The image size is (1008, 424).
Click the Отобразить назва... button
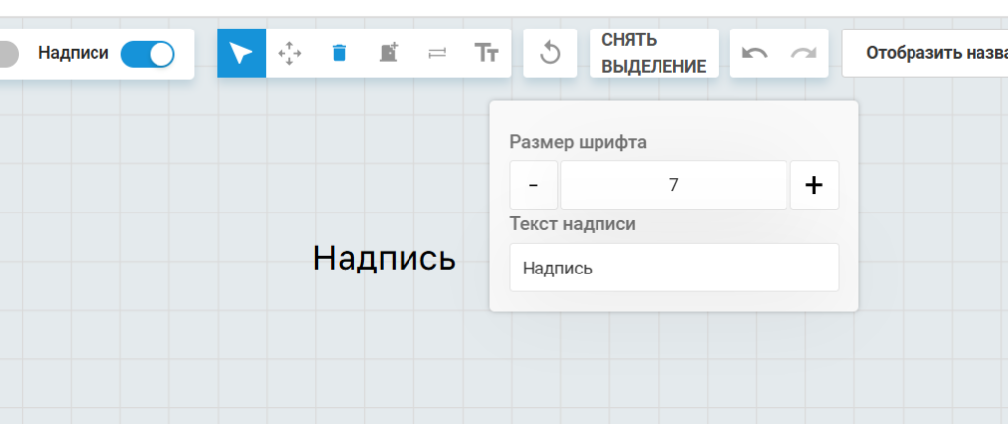click(x=925, y=53)
